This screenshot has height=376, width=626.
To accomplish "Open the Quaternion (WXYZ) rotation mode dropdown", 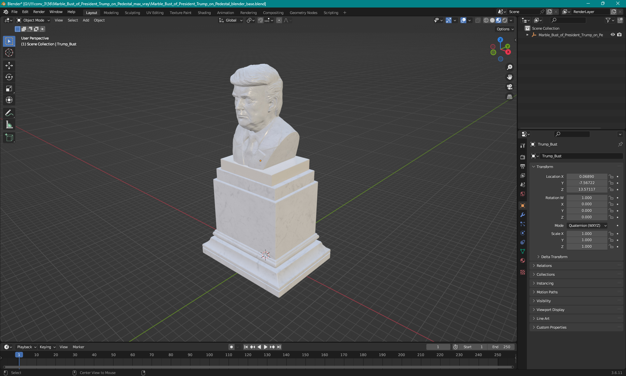I will pyautogui.click(x=587, y=226).
